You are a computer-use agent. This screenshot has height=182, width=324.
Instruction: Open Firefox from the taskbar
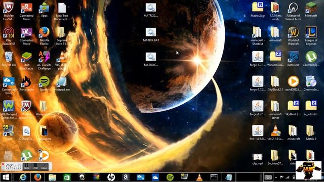point(37,177)
